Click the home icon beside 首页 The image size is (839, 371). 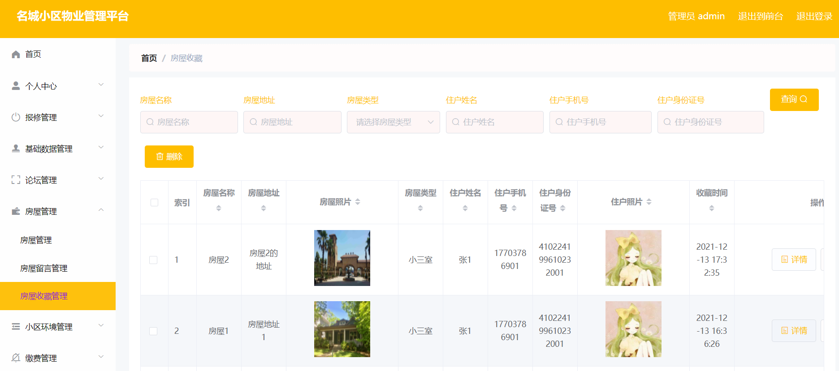(16, 54)
